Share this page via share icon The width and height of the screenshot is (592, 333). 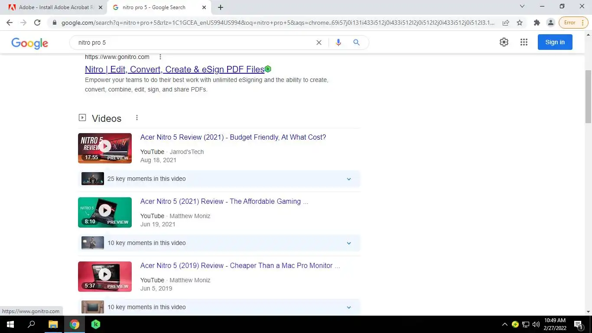click(506, 23)
